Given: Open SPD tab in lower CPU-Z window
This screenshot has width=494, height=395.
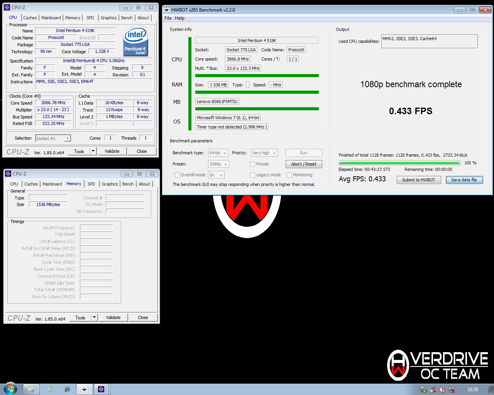Looking at the screenshot, I should click(x=91, y=184).
